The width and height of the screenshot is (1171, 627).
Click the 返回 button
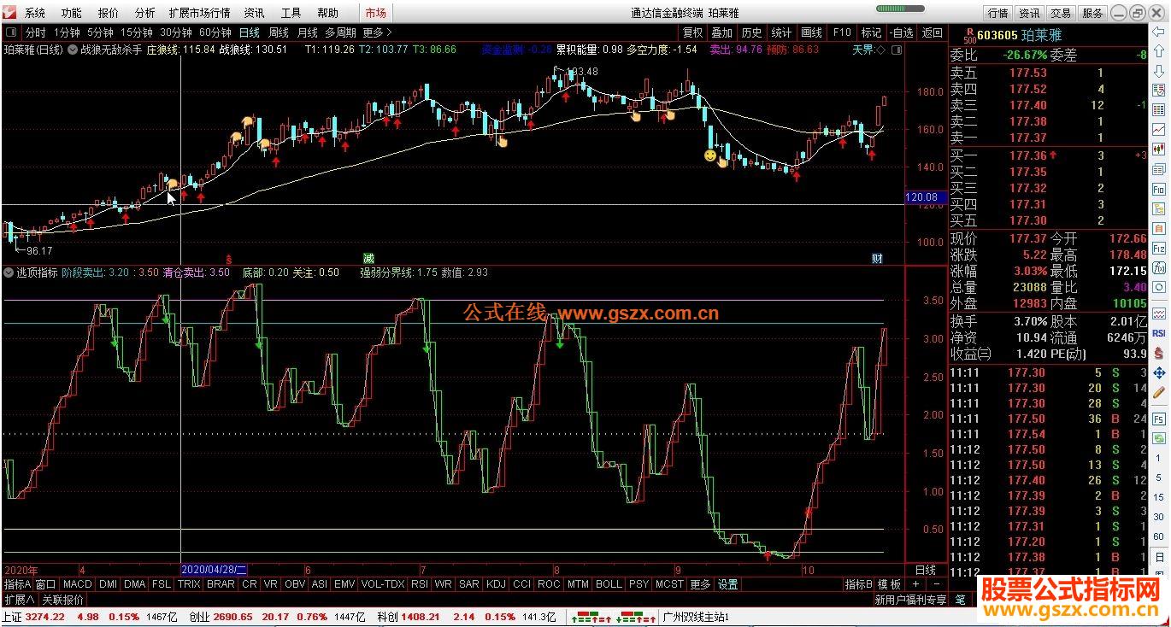pyautogui.click(x=932, y=32)
